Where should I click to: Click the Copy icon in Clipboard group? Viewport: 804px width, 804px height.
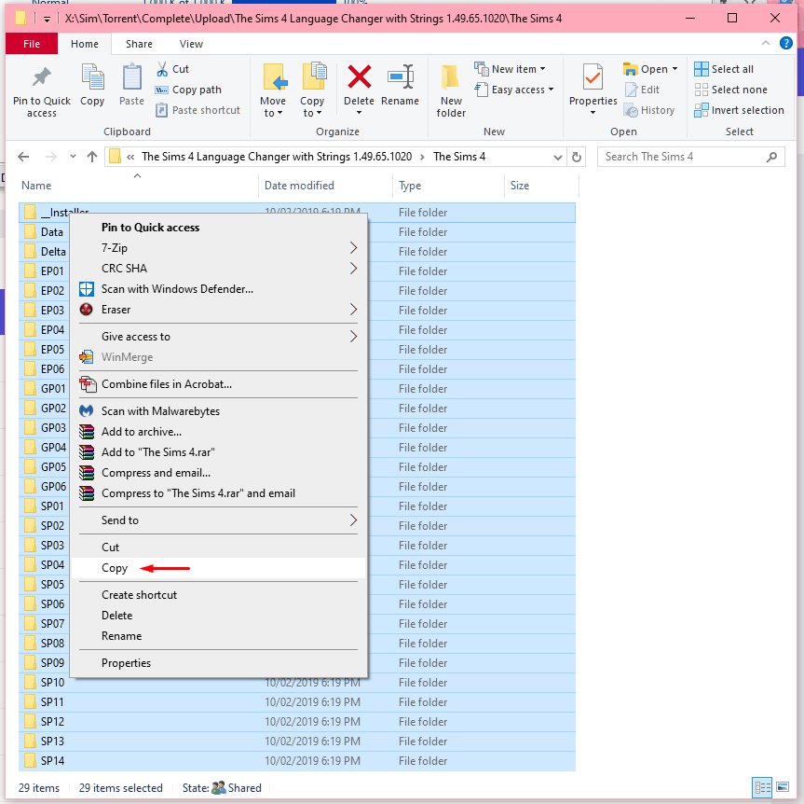[92, 77]
